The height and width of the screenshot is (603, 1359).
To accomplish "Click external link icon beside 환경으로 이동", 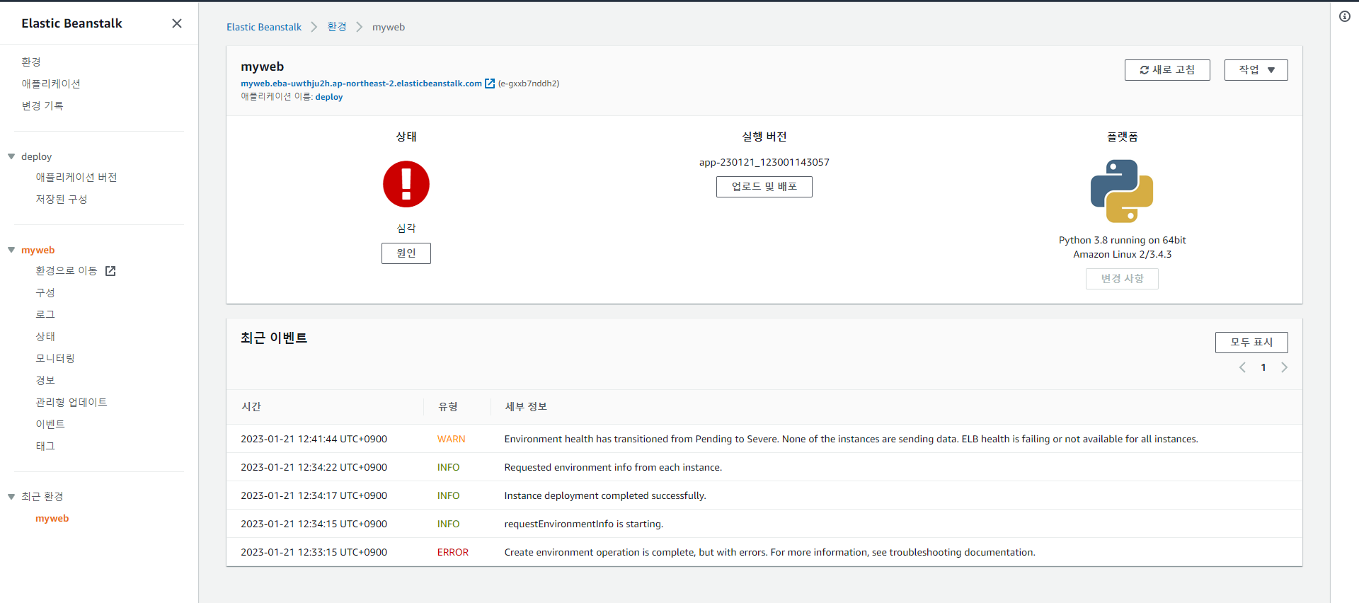I will [110, 271].
